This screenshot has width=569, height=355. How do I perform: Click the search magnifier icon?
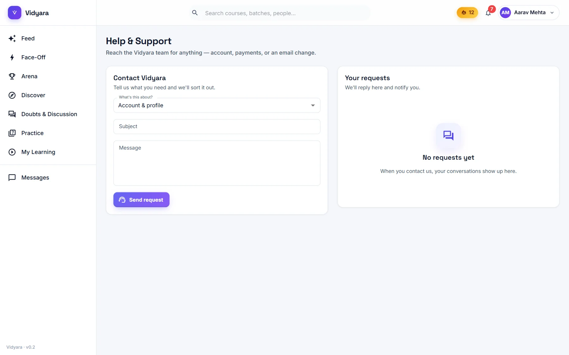pos(195,13)
